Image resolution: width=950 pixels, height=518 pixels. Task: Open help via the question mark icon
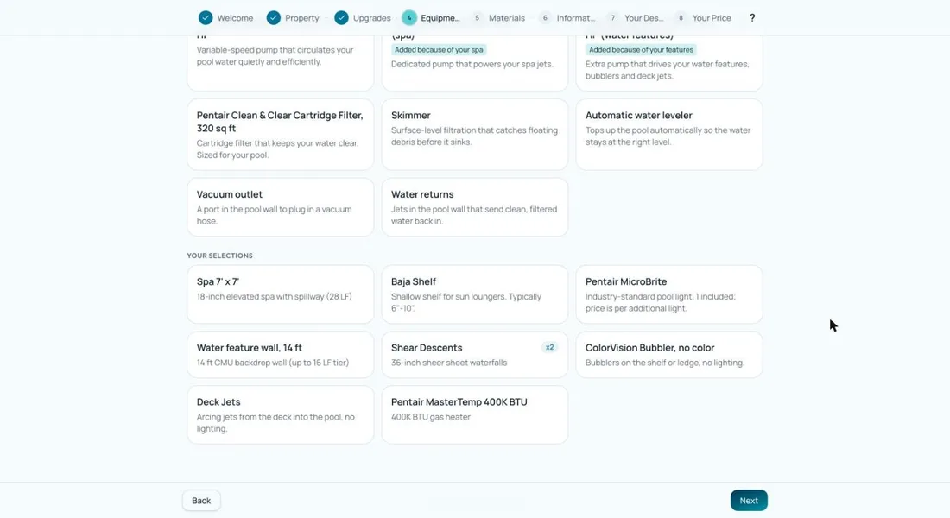point(752,18)
